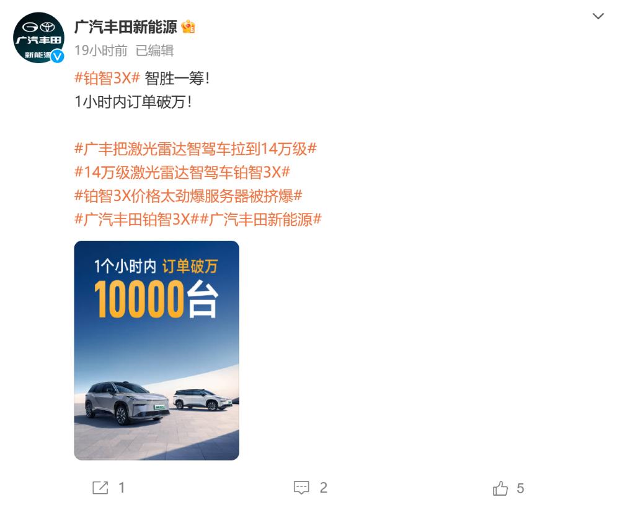Open the post options chevron menu

pyautogui.click(x=598, y=16)
